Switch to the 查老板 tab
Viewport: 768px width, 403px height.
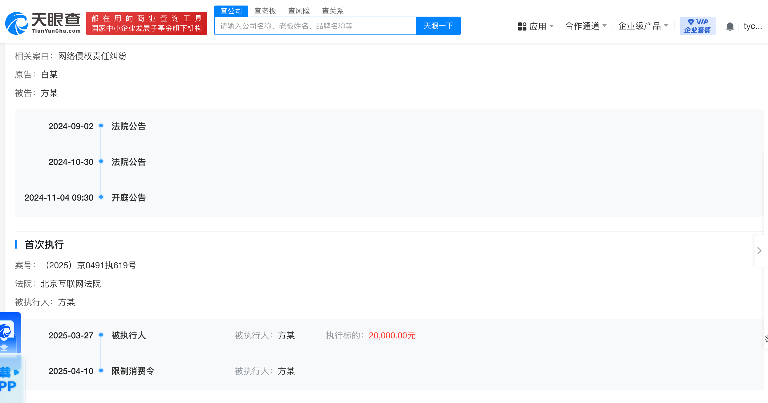click(265, 11)
